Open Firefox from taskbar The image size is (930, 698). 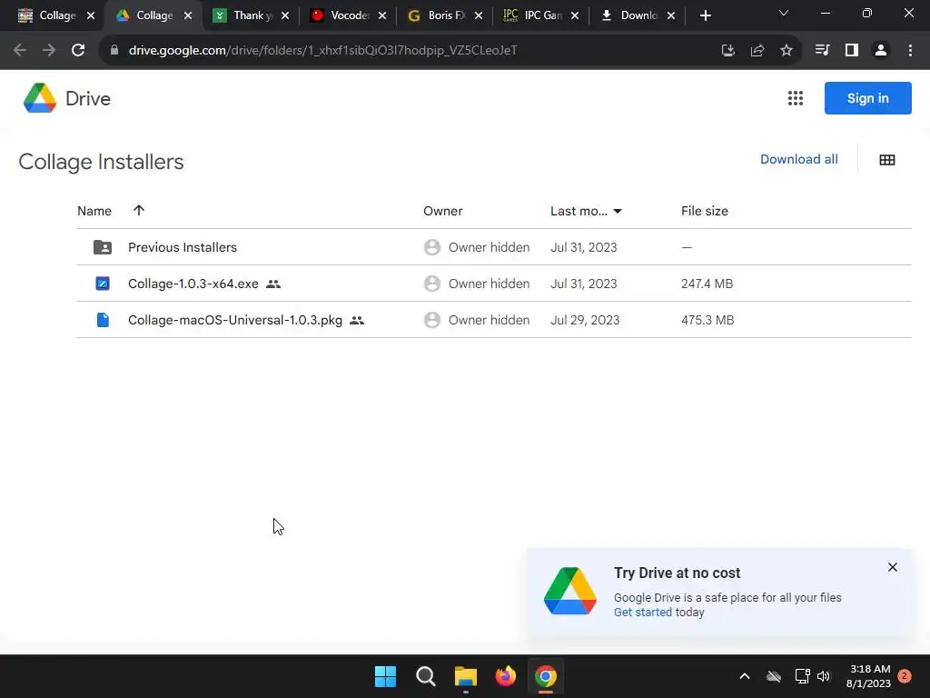click(505, 676)
